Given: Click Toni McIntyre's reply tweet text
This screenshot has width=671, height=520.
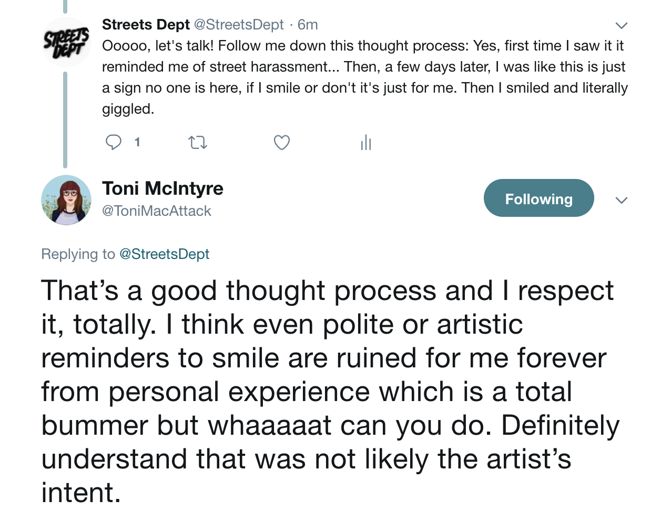Looking at the screenshot, I should tap(326, 392).
